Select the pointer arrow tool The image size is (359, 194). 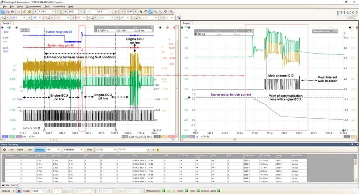click(x=141, y=12)
